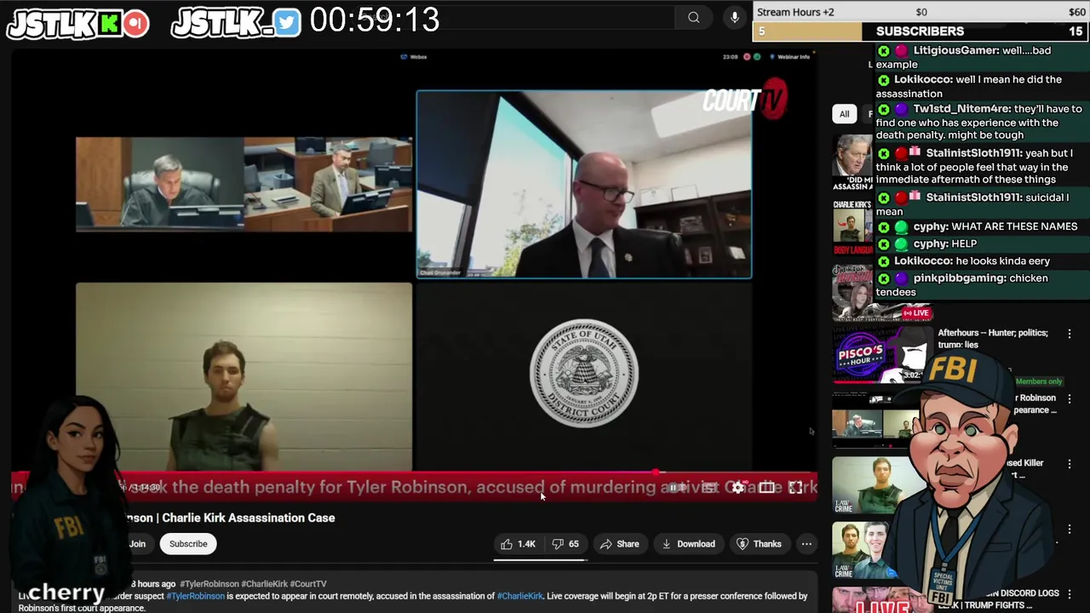Dislike the video showing 65
Viewport: 1090px width, 613px height.
565,544
